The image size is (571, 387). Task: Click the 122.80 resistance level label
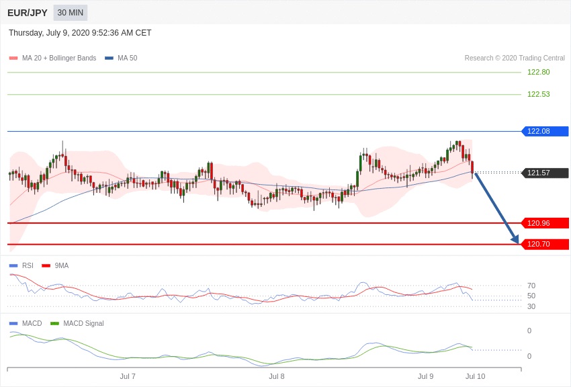[538, 72]
